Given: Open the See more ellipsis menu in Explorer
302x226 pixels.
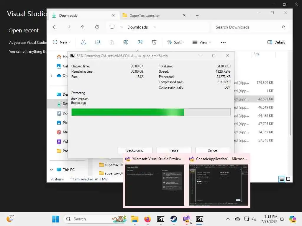Looking at the screenshot, I should 223,42.
